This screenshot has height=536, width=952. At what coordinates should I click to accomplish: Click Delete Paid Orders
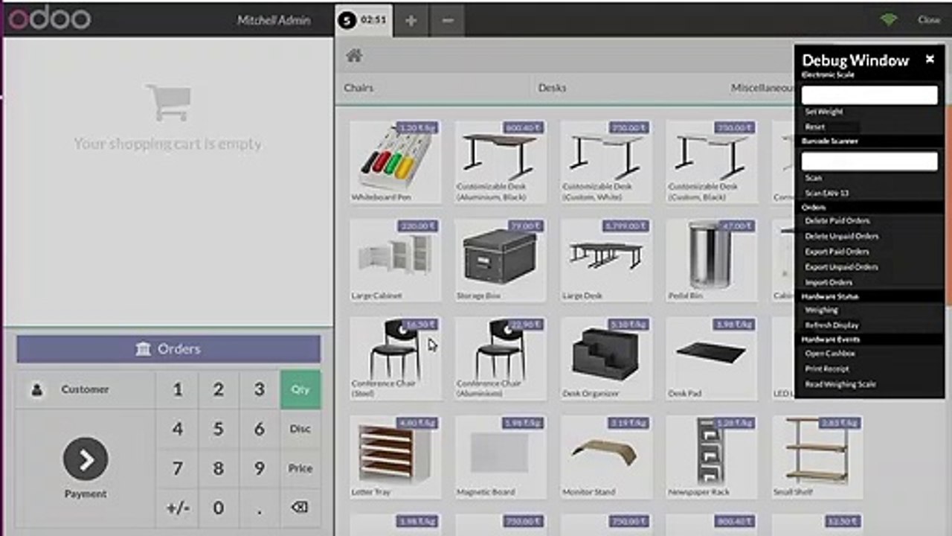(837, 220)
